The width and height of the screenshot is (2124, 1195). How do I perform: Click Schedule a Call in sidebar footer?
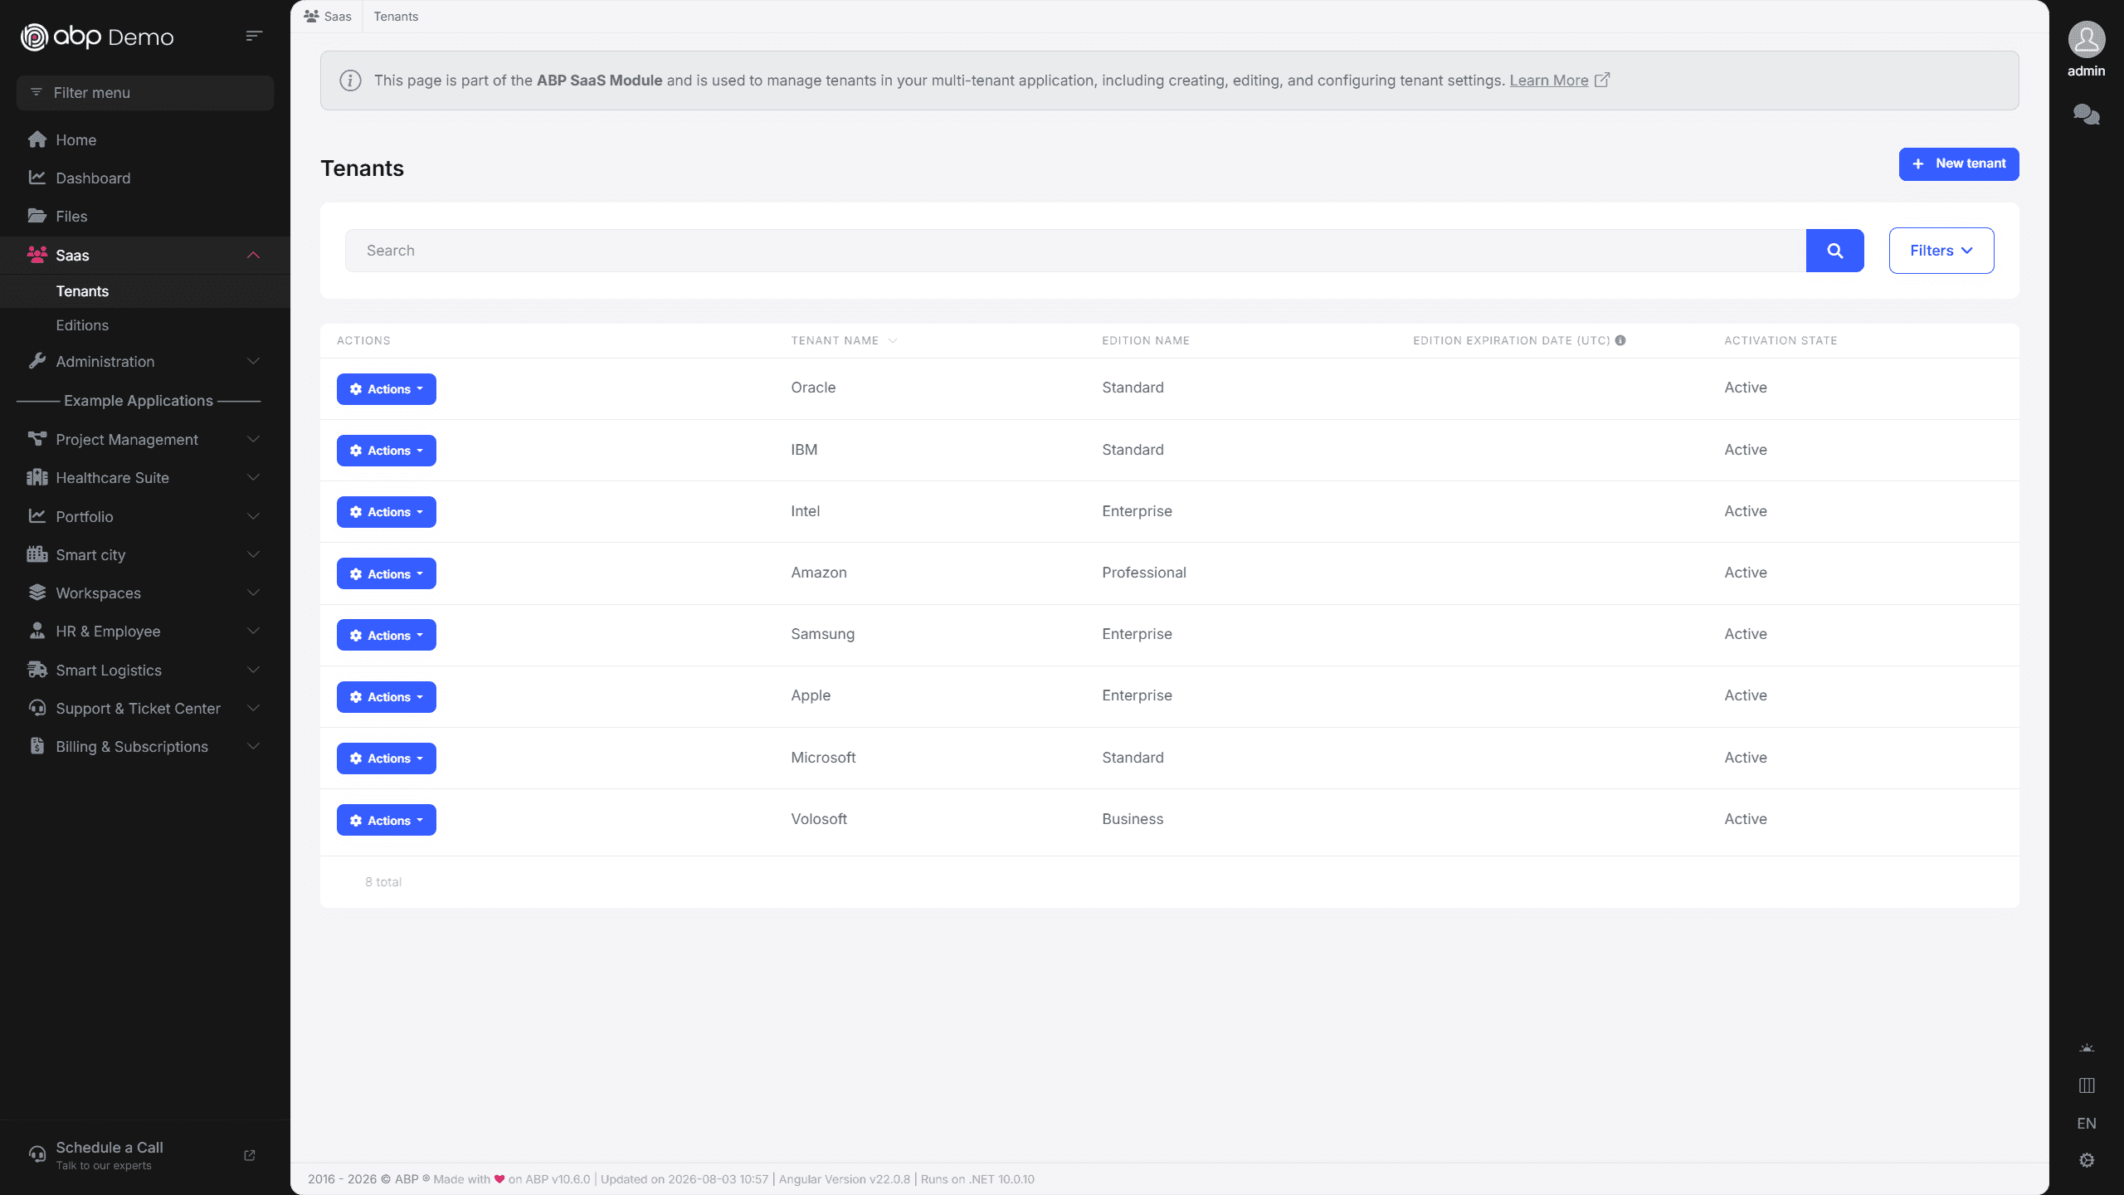tap(110, 1147)
